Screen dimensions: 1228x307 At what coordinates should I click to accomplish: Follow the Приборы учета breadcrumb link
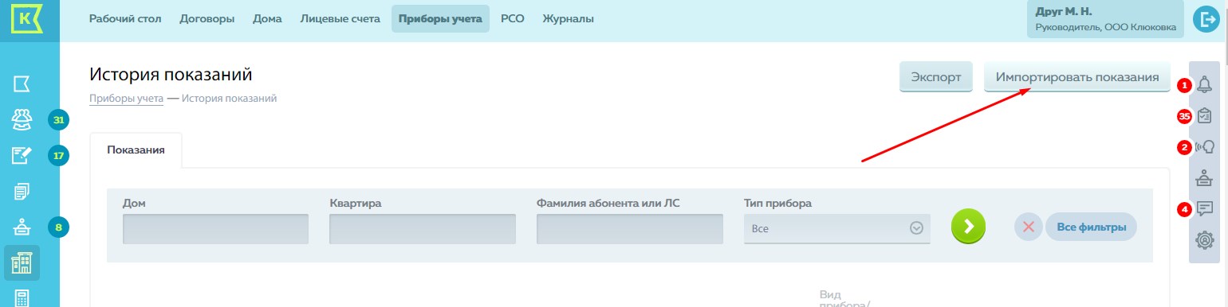tap(126, 99)
